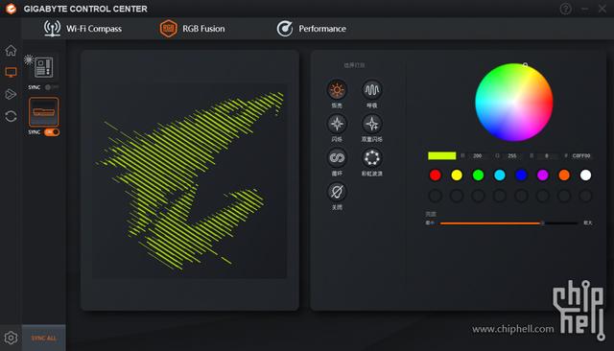614x351 pixels.
Task: Disable SYNC for the selected memory device
Action: coord(52,132)
